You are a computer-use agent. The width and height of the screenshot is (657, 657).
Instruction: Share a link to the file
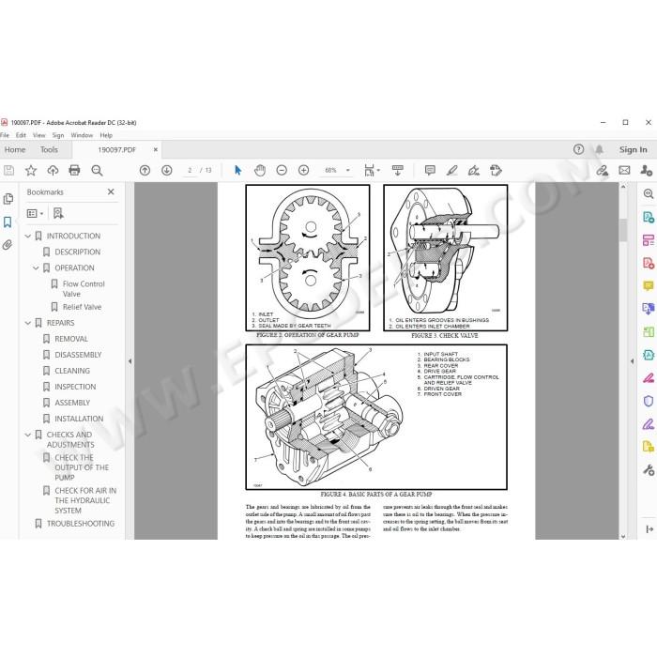tap(603, 171)
